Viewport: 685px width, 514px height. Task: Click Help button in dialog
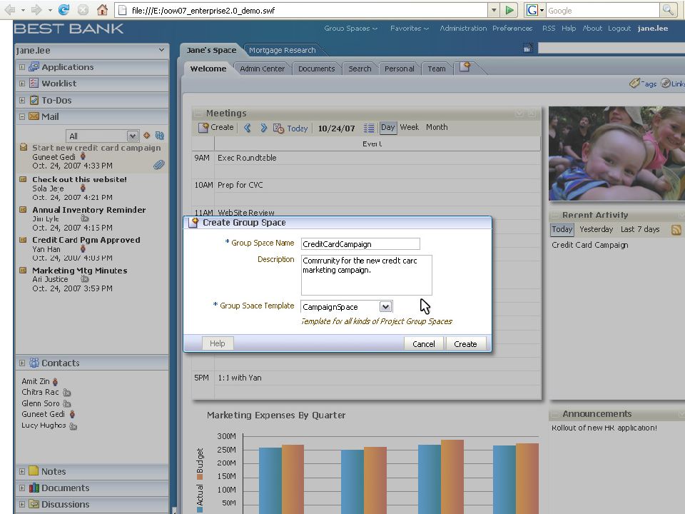pos(218,343)
